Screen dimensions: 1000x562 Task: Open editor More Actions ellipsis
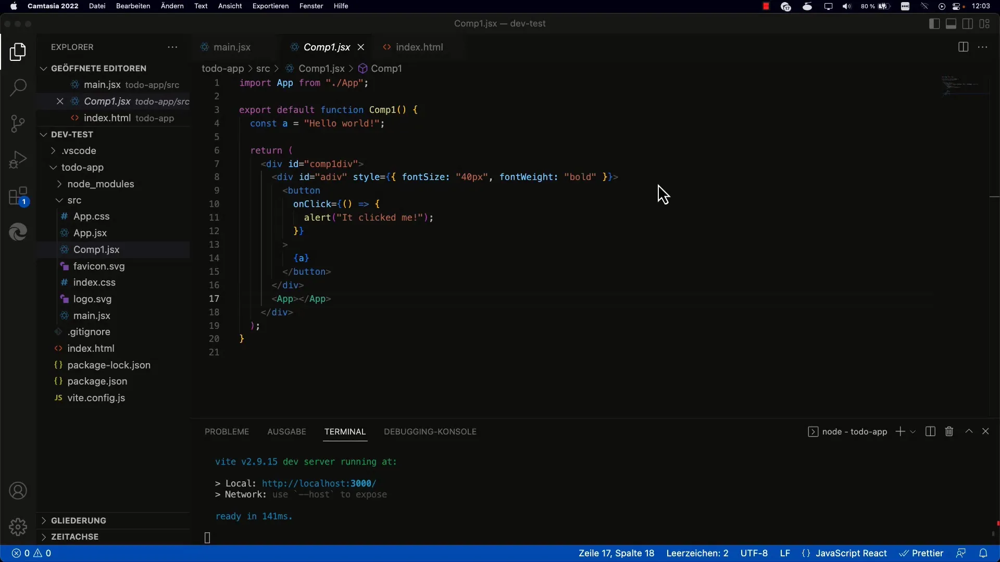click(x=983, y=47)
